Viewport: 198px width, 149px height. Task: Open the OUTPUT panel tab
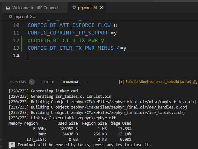click(x=48, y=82)
